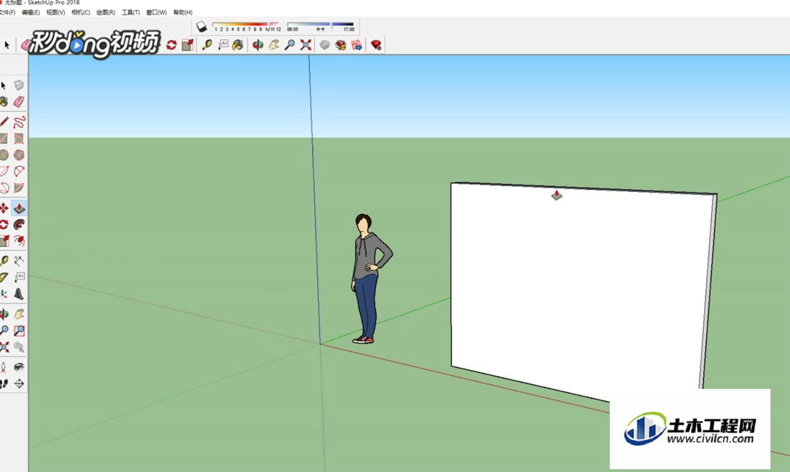Image resolution: width=790 pixels, height=472 pixels.
Task: Choose the Pan hand in the left palette
Action: [19, 314]
